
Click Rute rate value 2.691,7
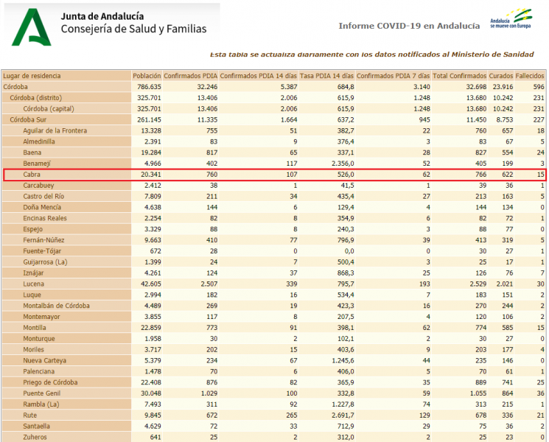point(342,415)
